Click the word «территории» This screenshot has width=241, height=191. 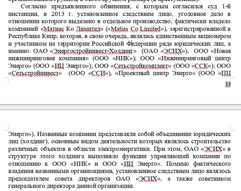[x=73, y=44]
